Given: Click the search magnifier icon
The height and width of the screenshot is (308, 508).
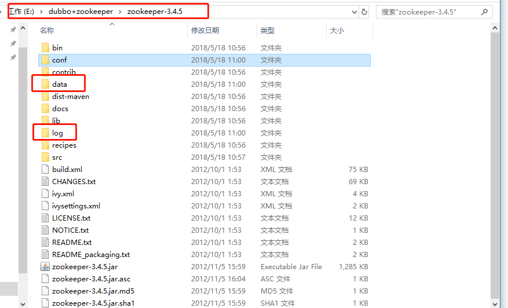Looking at the screenshot, I should coord(484,12).
